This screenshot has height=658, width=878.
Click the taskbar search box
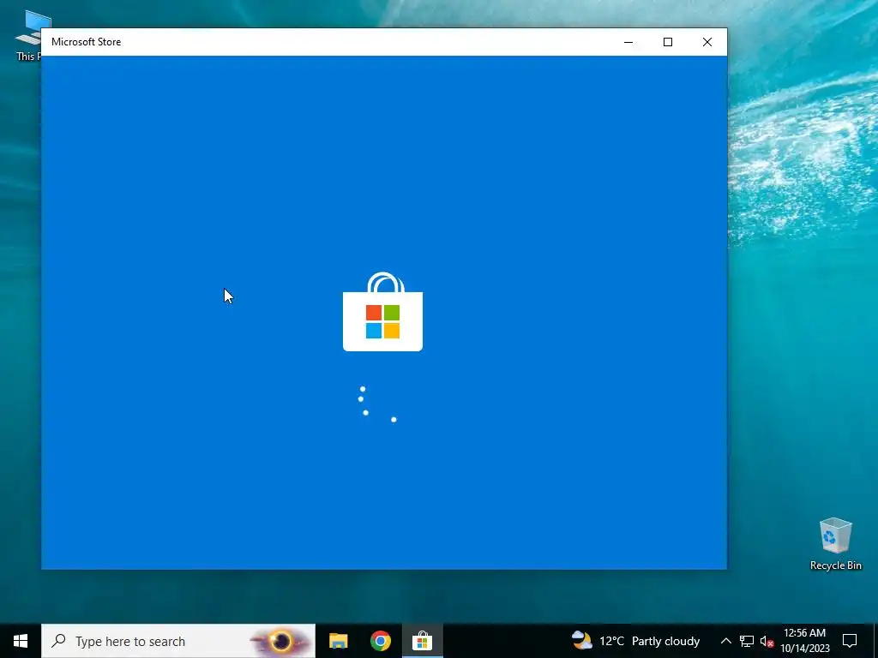click(178, 641)
